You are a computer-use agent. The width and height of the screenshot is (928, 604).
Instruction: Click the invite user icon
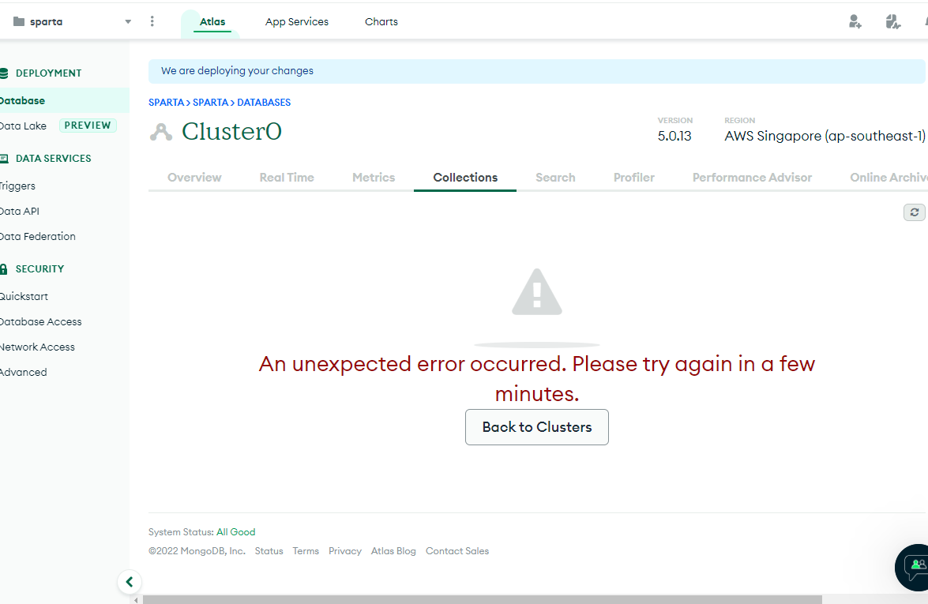pyautogui.click(x=855, y=22)
